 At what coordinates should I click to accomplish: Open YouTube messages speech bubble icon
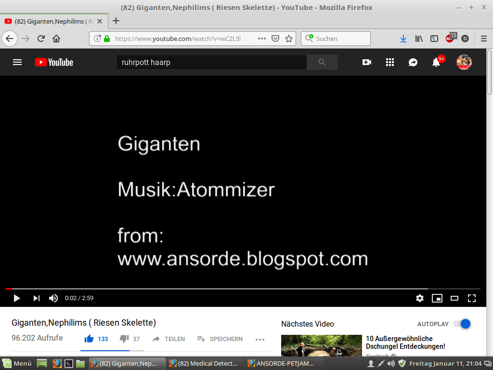point(413,62)
